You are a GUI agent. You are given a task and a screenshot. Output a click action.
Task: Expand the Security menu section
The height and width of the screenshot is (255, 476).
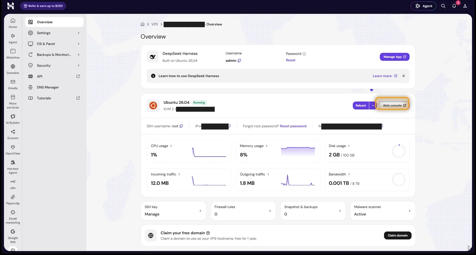pyautogui.click(x=54, y=66)
